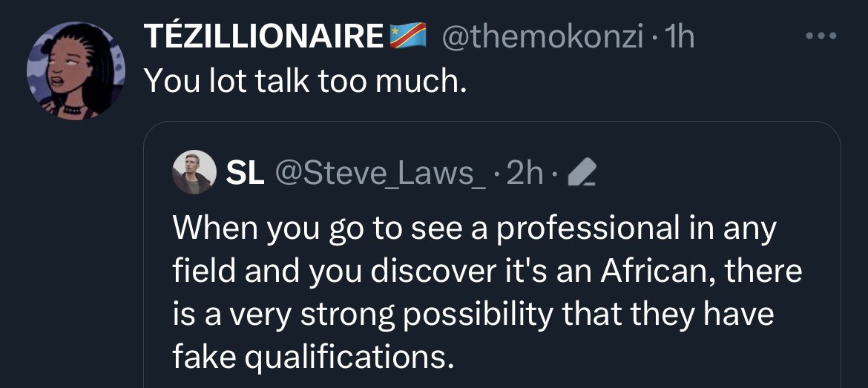Viewport: 868px width, 388px height.
Task: Click the DR Congo flag emoji beside TÉZILLIONAIRE
Action: coord(408,36)
